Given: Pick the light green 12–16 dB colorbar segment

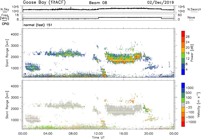Looking at the screenshot, I should click(183, 56).
